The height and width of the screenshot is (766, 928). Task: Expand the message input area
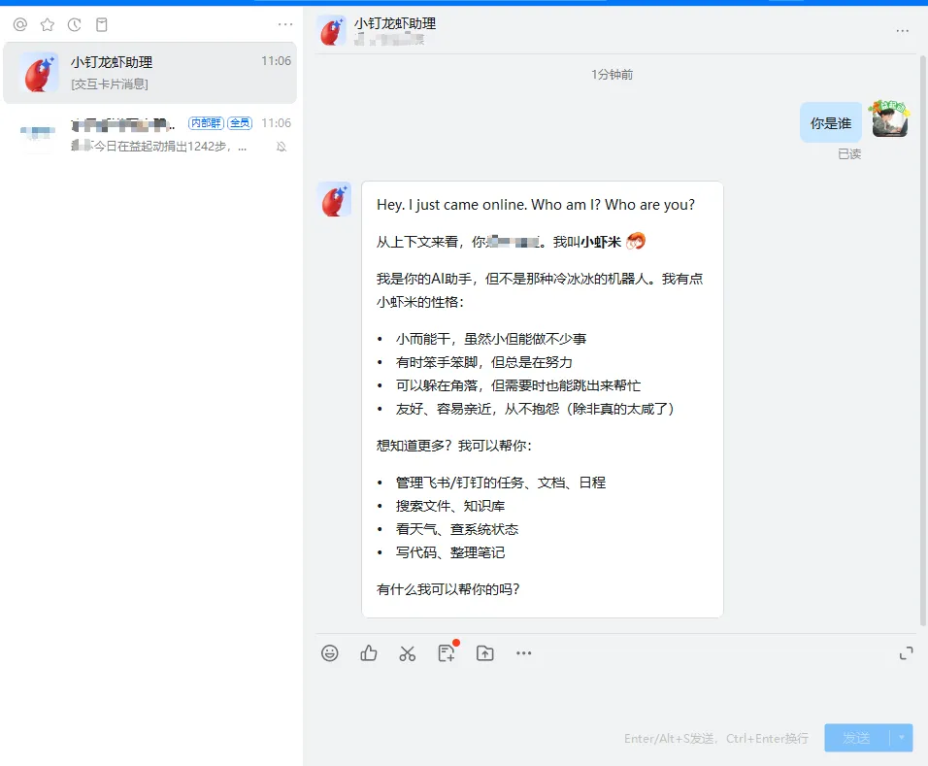(x=906, y=653)
